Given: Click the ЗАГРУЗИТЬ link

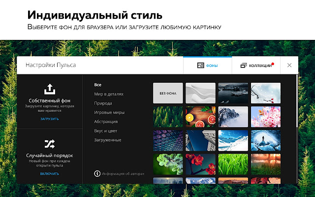Looking at the screenshot, I should tap(49, 119).
